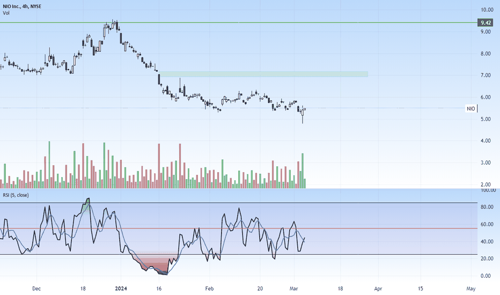Click the green overbought RSI shaded peak
This screenshot has width=500, height=295.
(86, 204)
